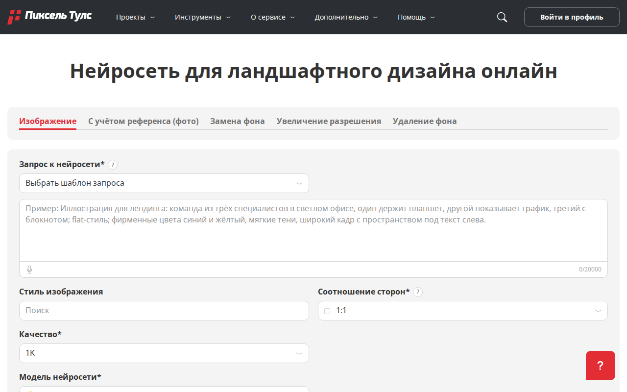The width and height of the screenshot is (627, 392).
Task: Open the Увеличение разрешения tab
Action: (x=329, y=122)
